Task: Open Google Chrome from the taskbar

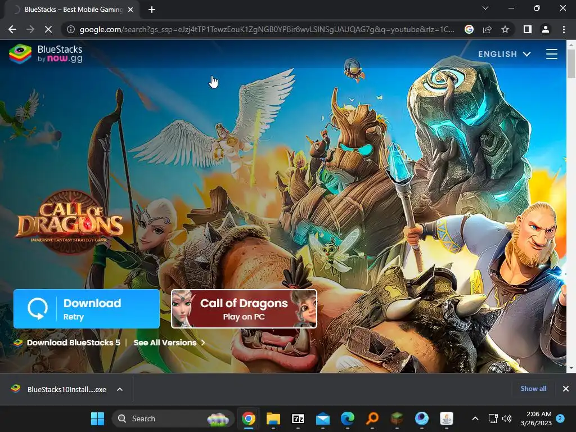Action: (248, 418)
